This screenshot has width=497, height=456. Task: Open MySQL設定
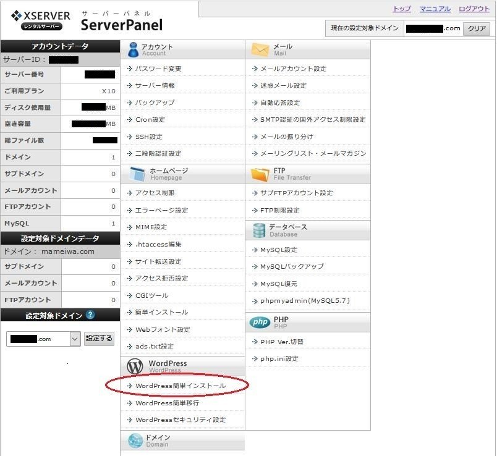tap(279, 250)
